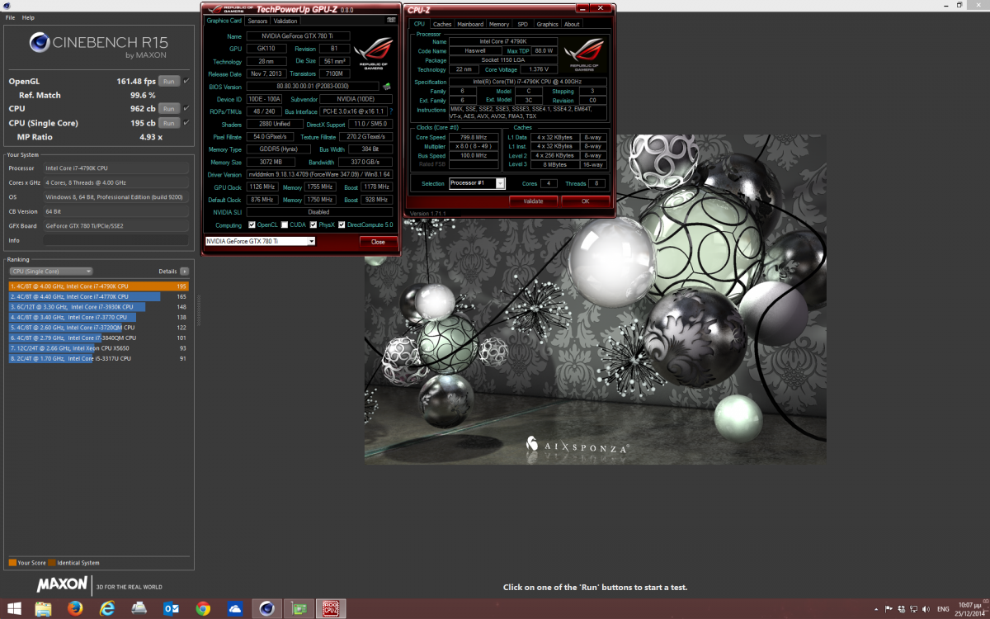
Task: Launch Firefox from the taskbar
Action: tap(76, 609)
